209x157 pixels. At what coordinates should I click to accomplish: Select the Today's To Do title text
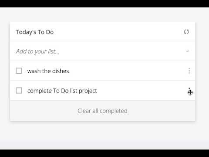(35, 32)
